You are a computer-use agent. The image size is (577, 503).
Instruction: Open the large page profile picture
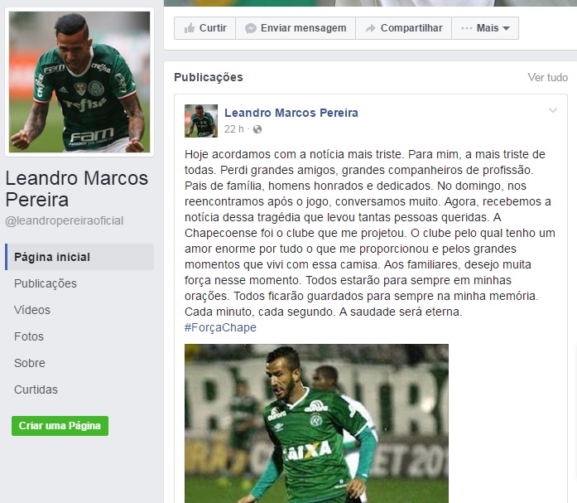(79, 82)
